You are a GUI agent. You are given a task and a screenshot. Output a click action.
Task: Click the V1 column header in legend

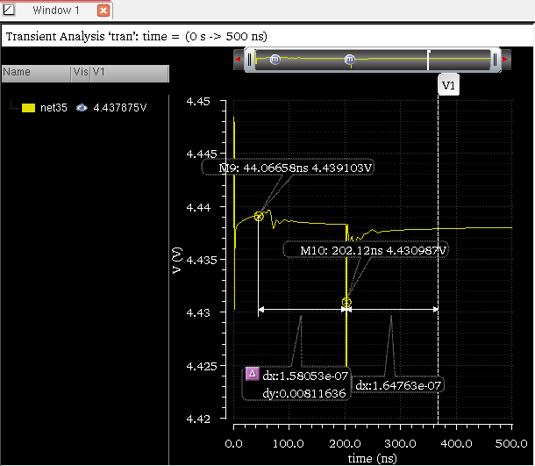point(100,73)
